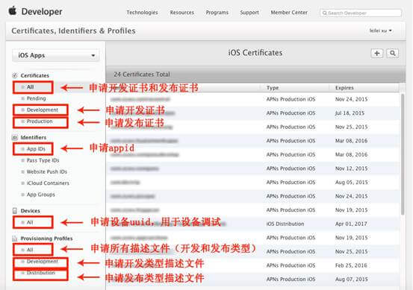
Task: Open the iOS Apps platform dropdown
Action: pos(56,55)
